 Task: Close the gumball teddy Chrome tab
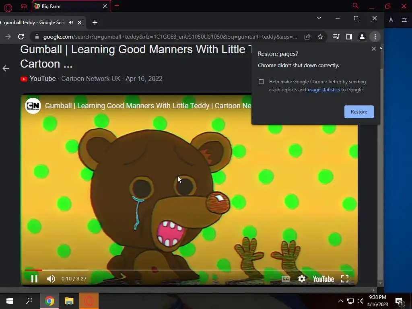pyautogui.click(x=80, y=23)
